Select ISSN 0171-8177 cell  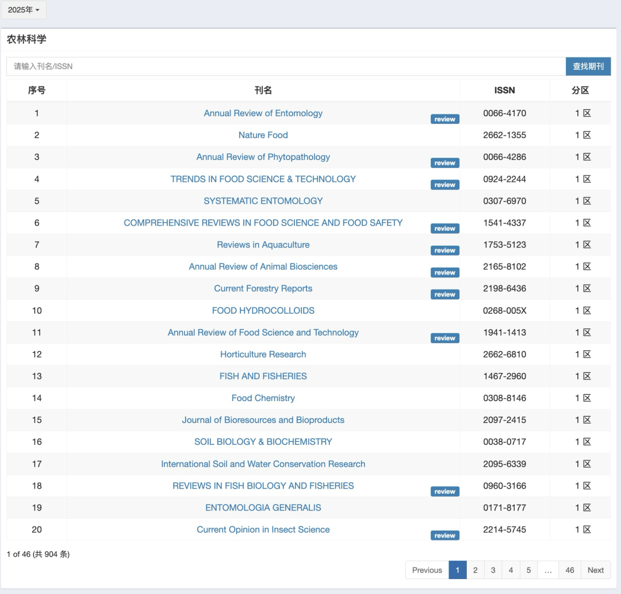click(505, 508)
